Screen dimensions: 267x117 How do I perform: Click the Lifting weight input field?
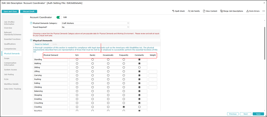pos(153,71)
